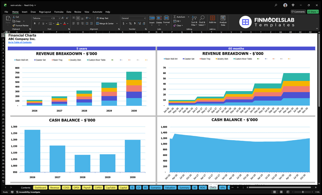Click the title bar Search magnifier icon
The height and width of the screenshot is (195, 322).
click(x=276, y=5)
